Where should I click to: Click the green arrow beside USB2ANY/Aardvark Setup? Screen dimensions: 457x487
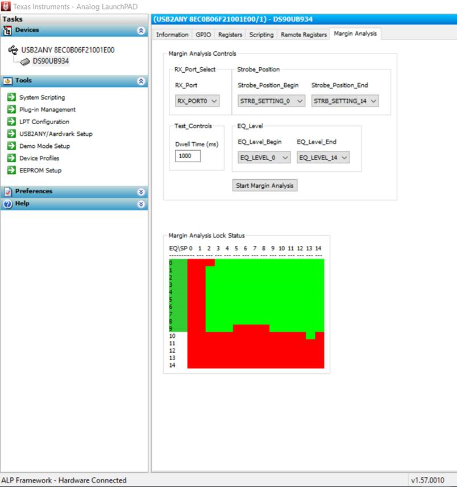(x=11, y=134)
